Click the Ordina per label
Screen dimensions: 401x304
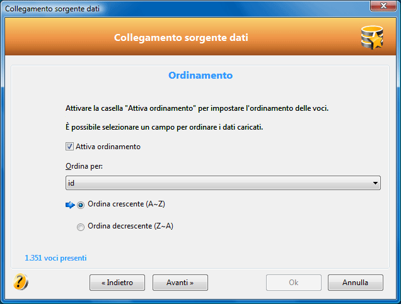tap(84, 166)
